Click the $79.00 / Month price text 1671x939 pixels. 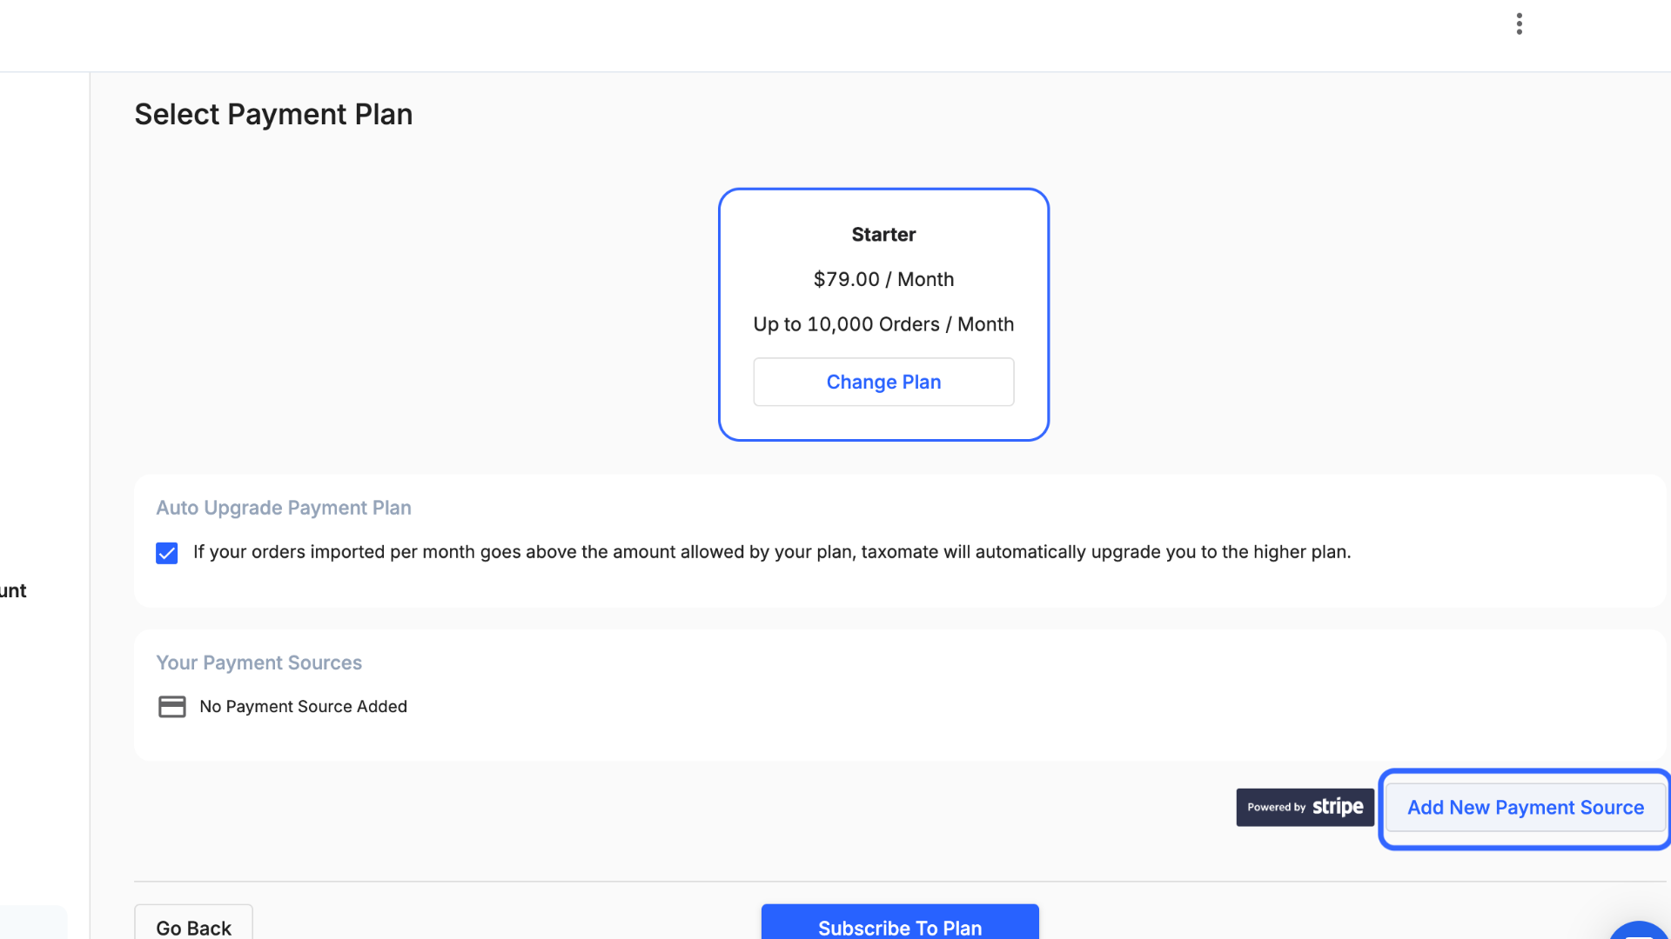tap(883, 279)
